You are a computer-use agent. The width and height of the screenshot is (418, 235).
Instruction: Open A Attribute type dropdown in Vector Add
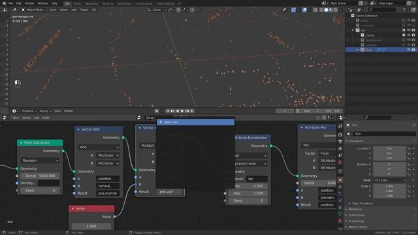(108, 155)
